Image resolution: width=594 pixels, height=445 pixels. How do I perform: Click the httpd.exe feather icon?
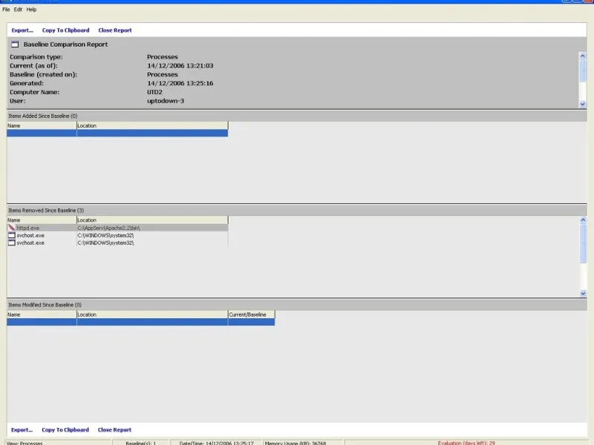(x=12, y=228)
